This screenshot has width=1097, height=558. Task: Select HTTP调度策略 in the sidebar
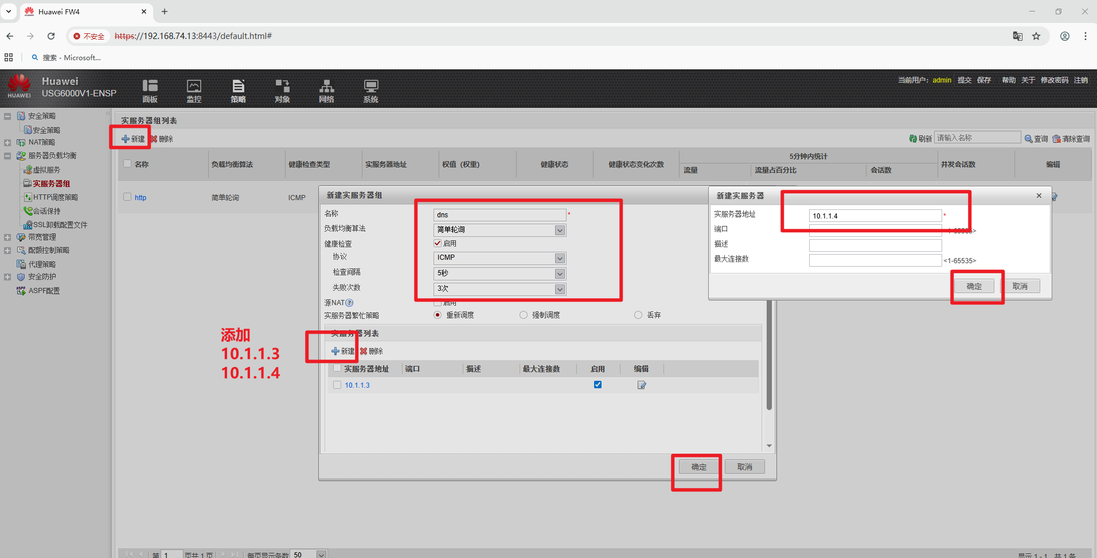tap(55, 197)
